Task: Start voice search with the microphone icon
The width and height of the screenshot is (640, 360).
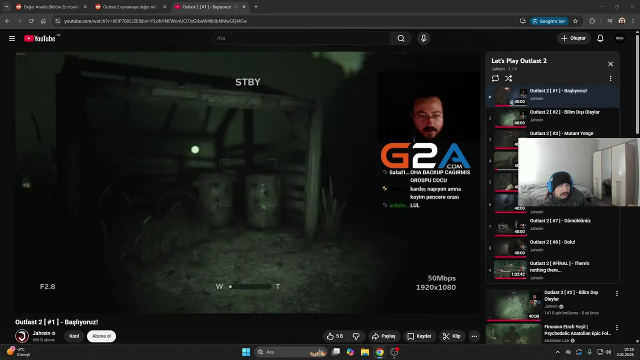Action: point(423,38)
